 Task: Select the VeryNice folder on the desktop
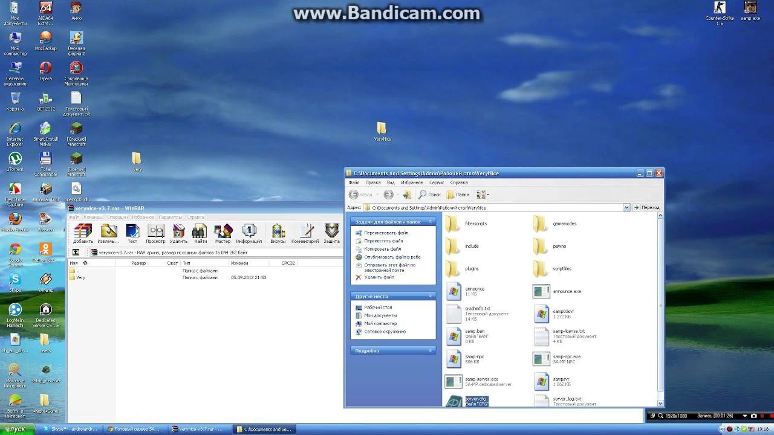[382, 132]
